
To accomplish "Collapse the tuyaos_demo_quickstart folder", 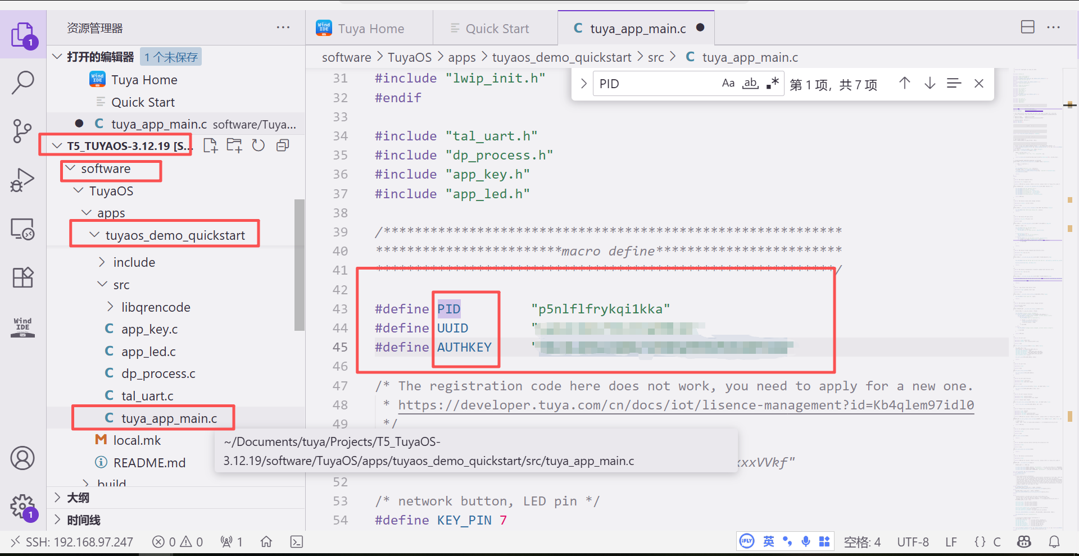I will click(x=94, y=235).
